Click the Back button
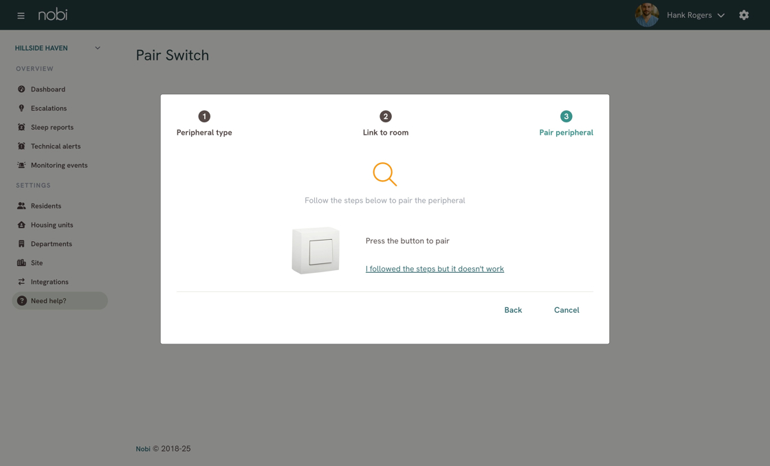Image resolution: width=770 pixels, height=466 pixels. (x=513, y=310)
